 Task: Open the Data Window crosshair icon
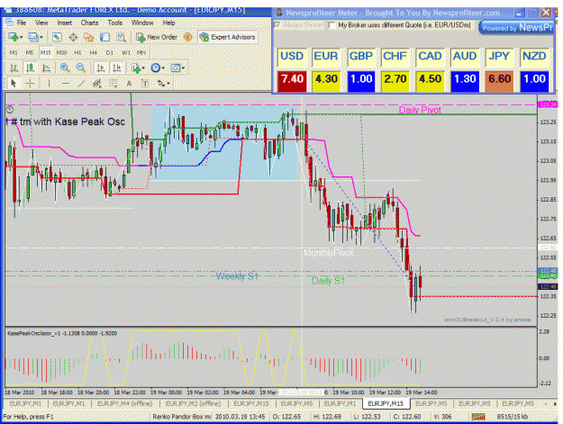73,37
